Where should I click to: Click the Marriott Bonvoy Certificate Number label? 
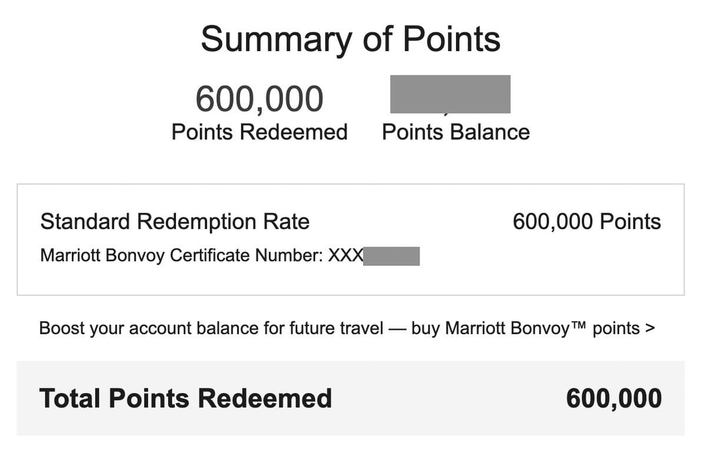(x=181, y=256)
